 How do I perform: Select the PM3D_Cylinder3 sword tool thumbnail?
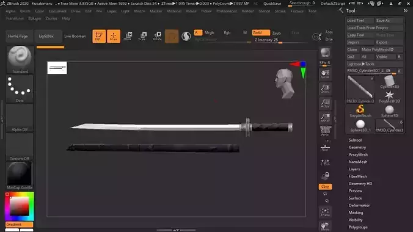pos(360,89)
